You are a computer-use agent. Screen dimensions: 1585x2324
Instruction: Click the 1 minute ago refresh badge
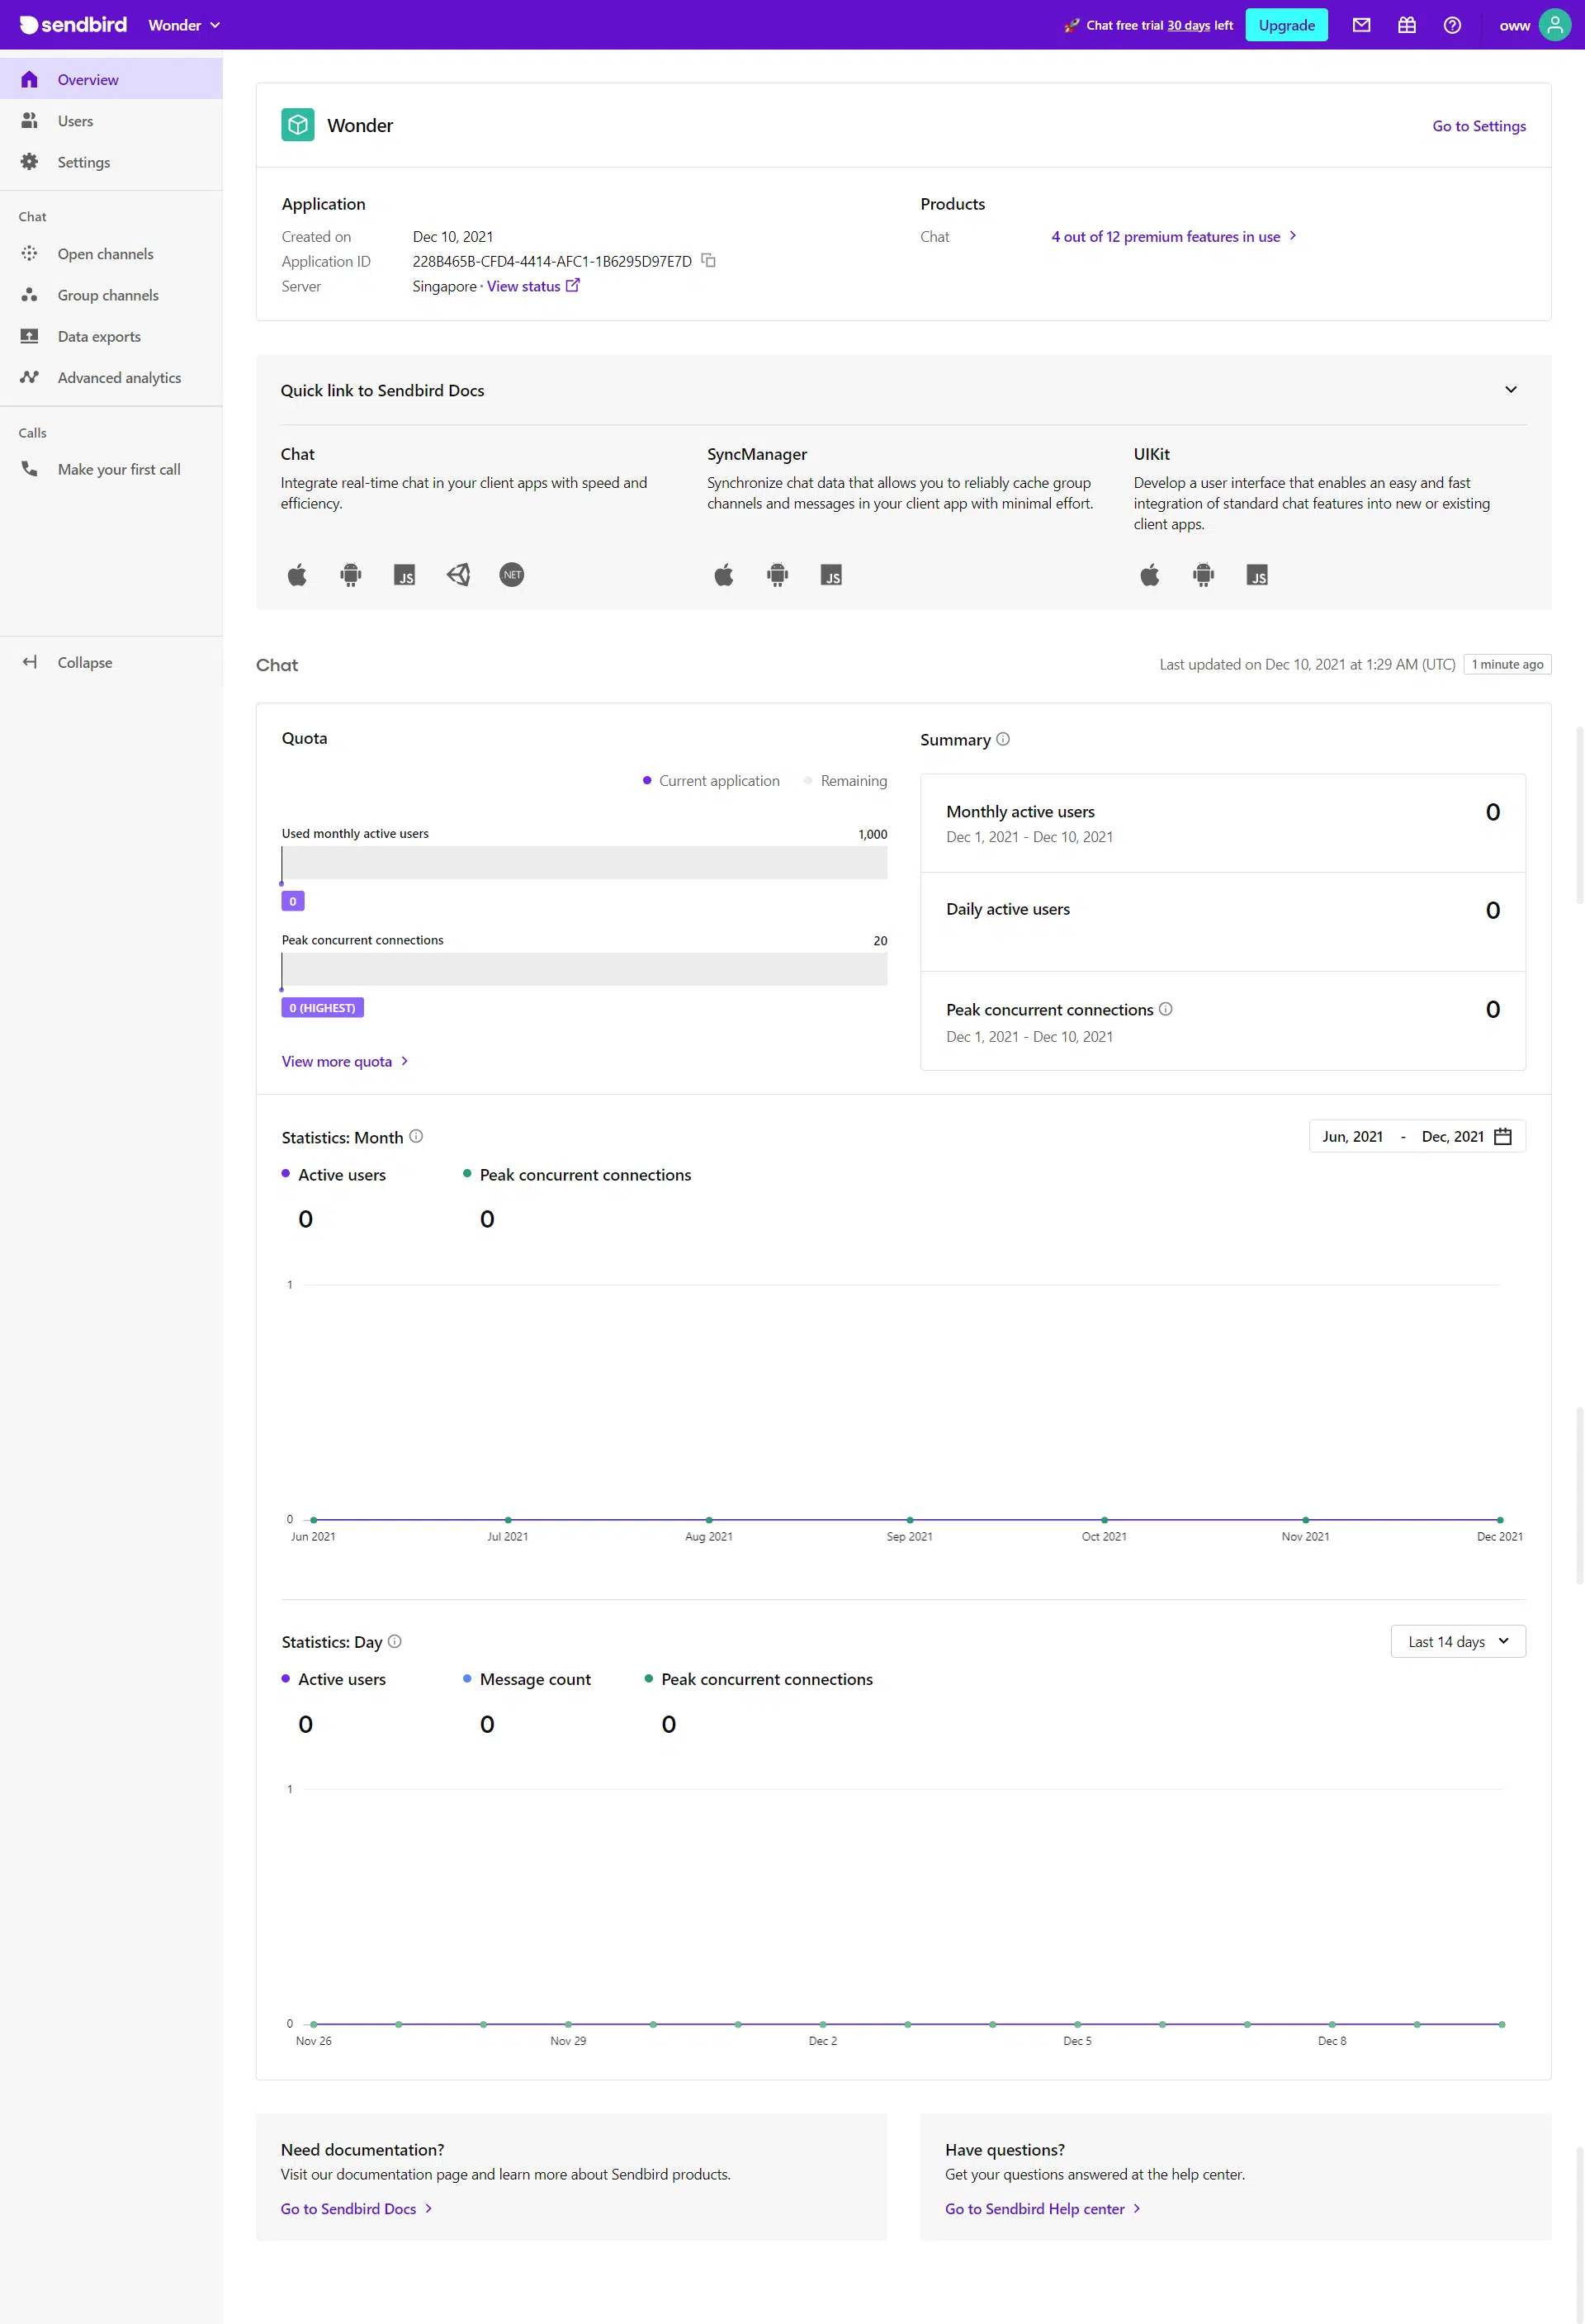(x=1507, y=664)
